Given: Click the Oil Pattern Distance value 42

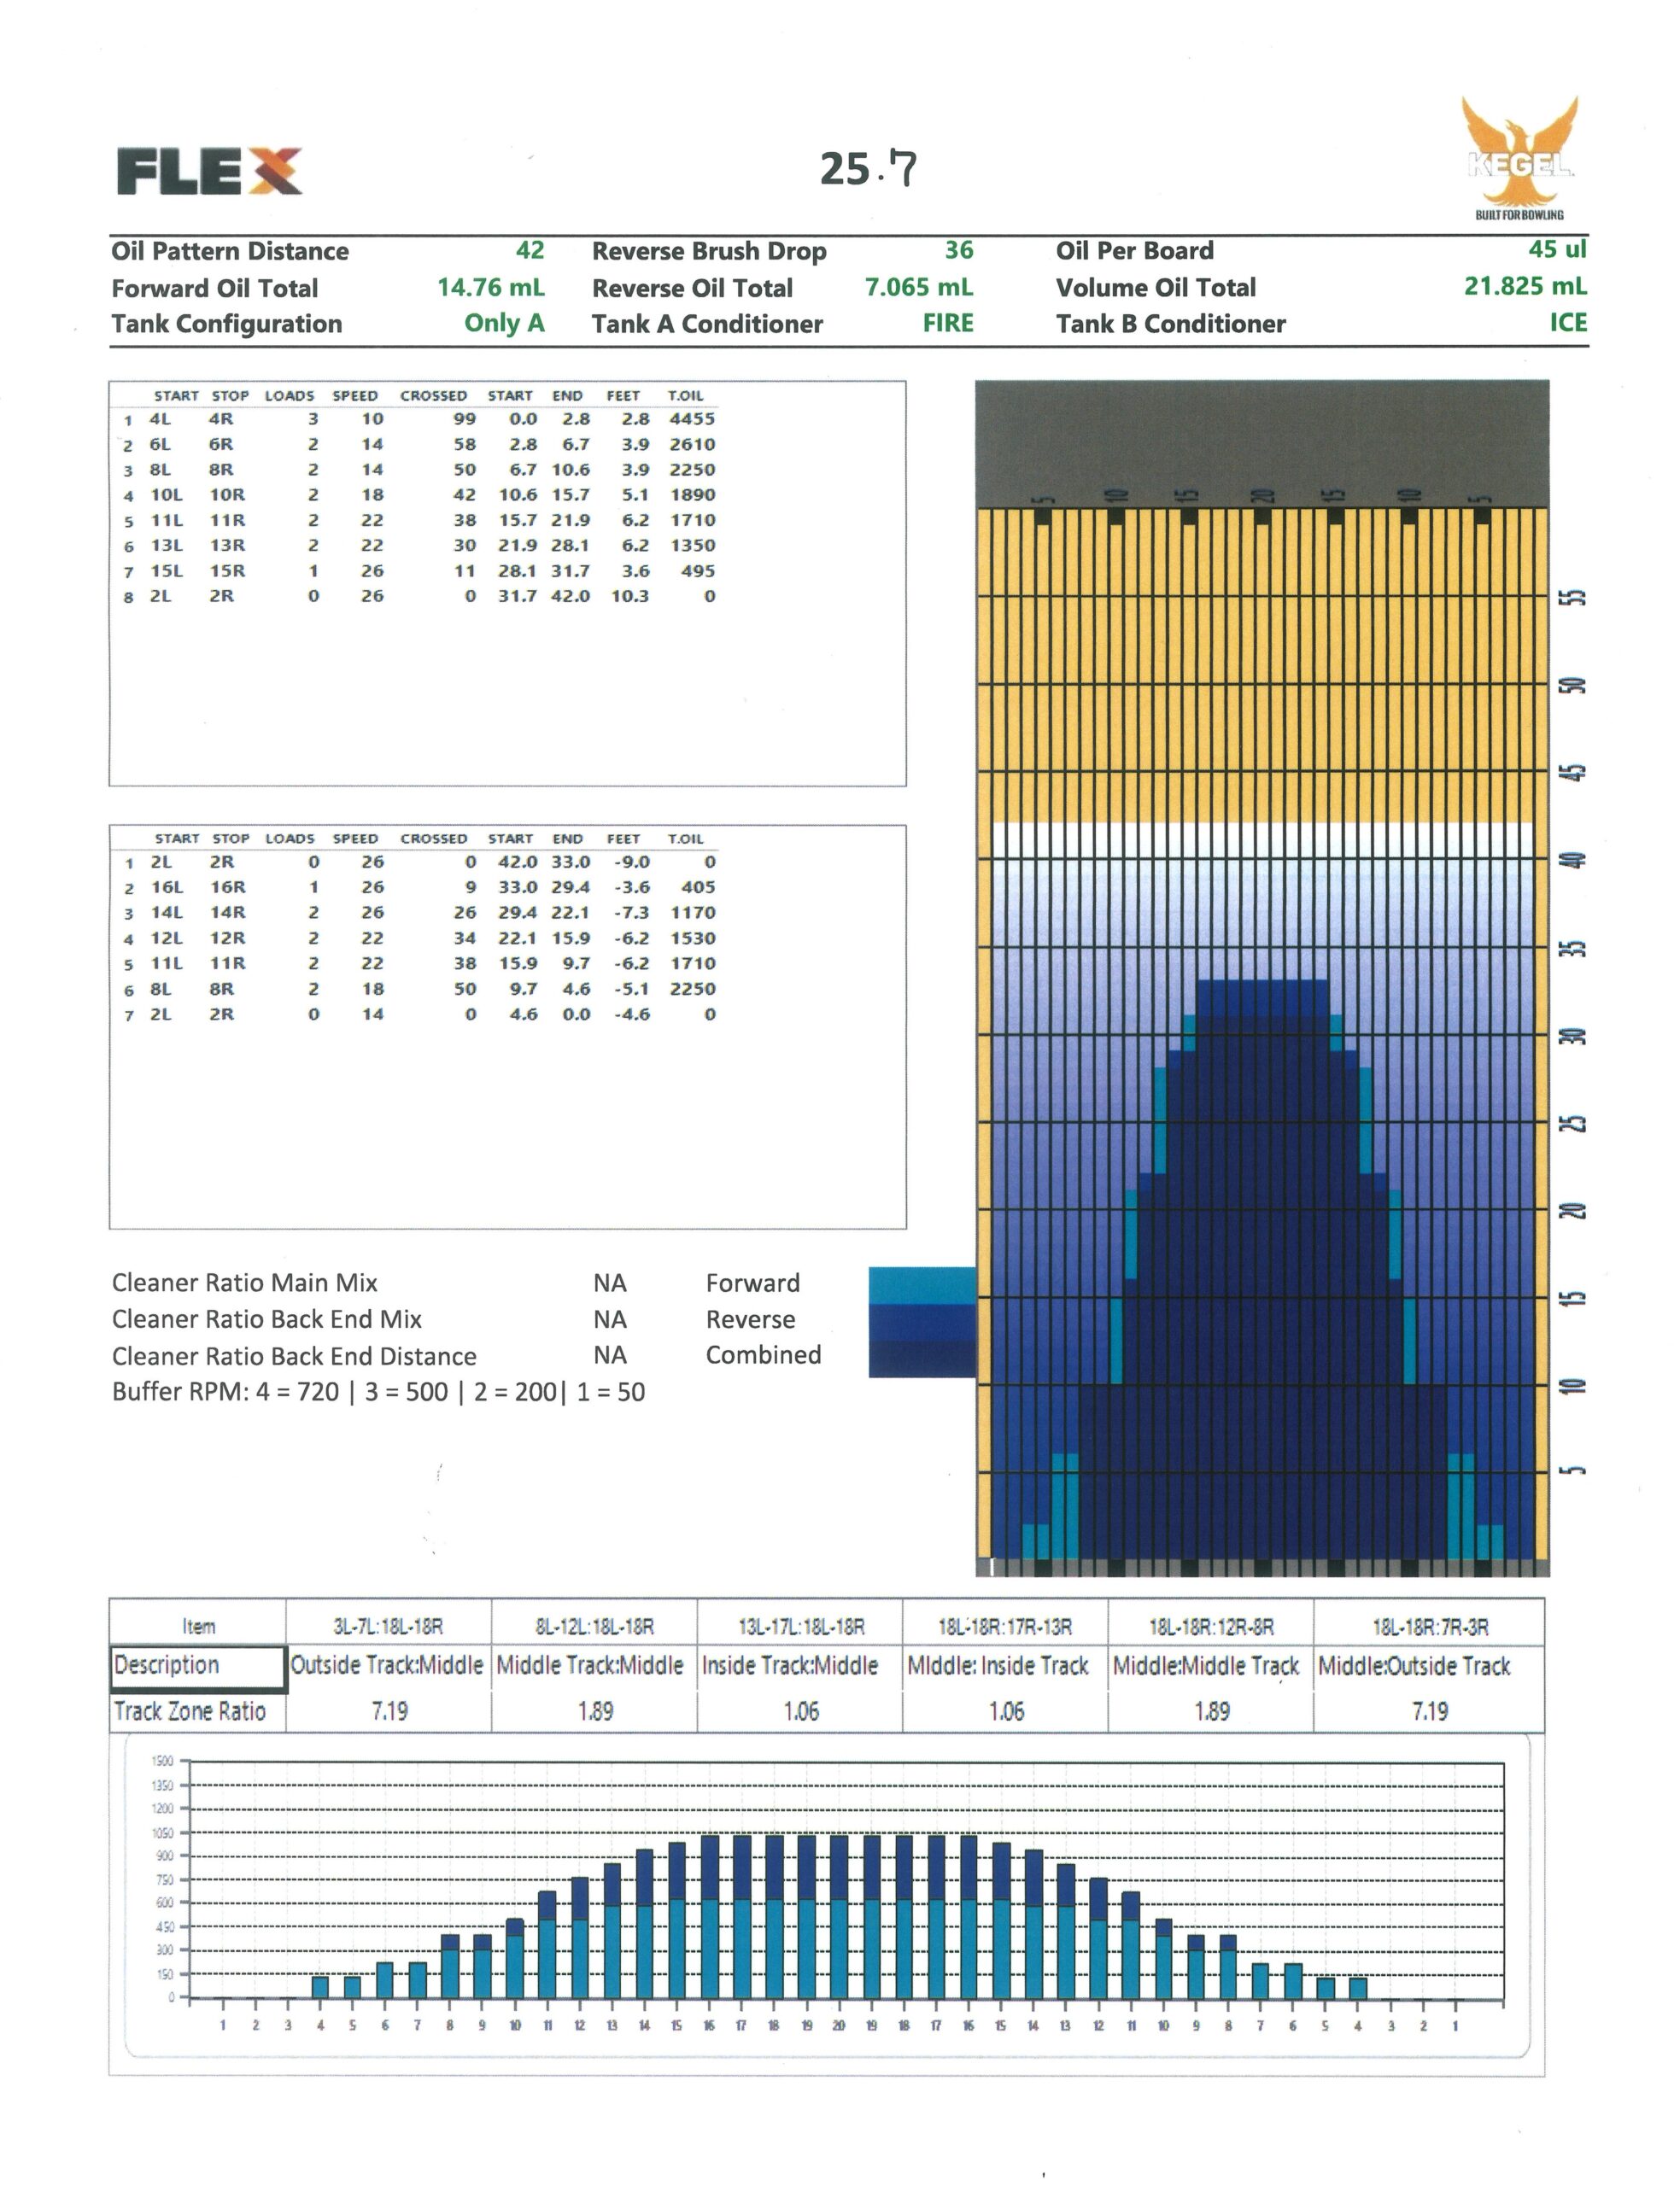Looking at the screenshot, I should [x=530, y=251].
